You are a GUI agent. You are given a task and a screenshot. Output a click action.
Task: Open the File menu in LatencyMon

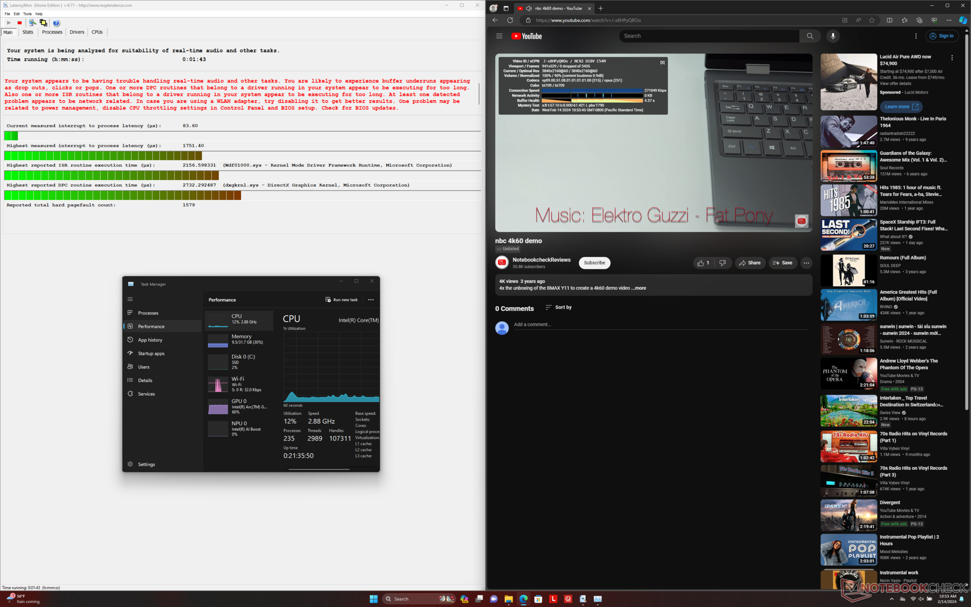[7, 14]
